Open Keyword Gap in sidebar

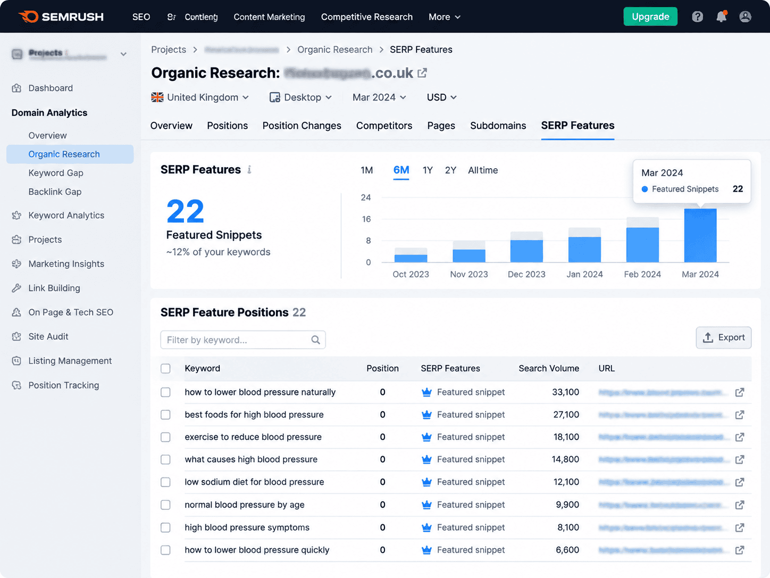click(x=56, y=173)
